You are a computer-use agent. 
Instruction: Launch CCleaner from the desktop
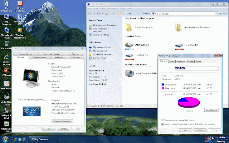(6, 72)
